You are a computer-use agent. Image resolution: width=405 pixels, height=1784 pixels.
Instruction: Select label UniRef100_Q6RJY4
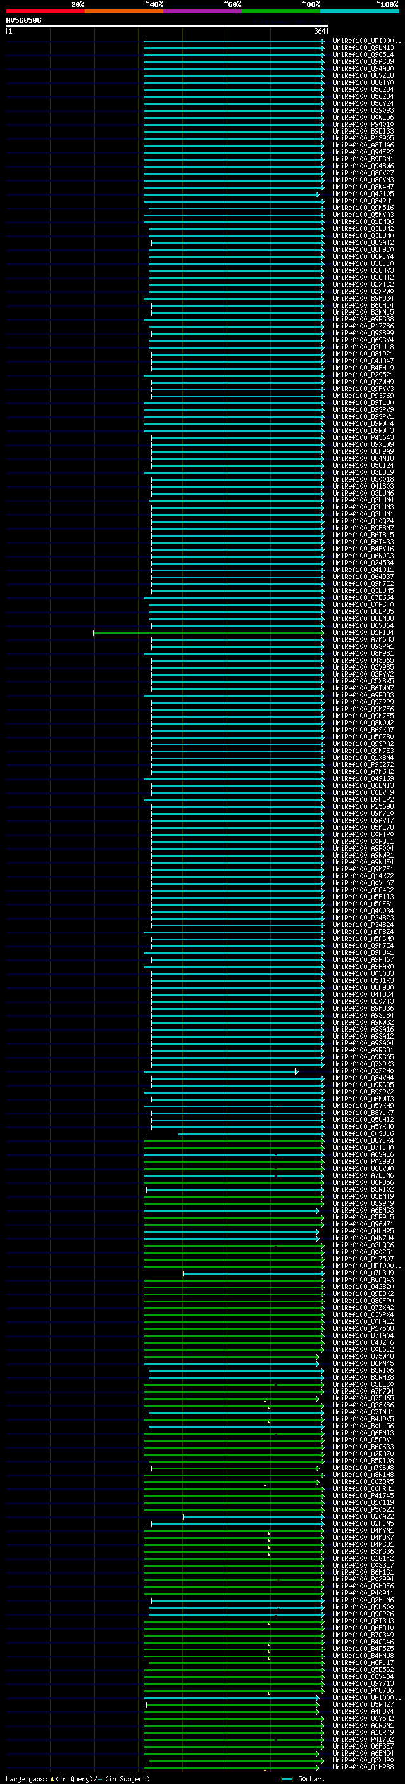[363, 257]
